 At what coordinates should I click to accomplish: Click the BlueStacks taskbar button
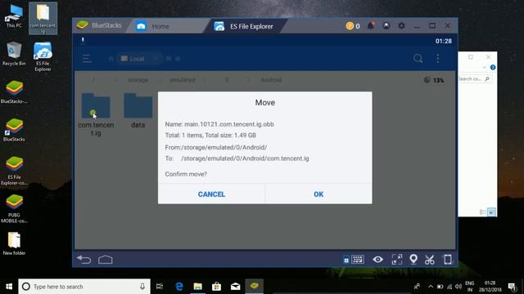coord(255,287)
